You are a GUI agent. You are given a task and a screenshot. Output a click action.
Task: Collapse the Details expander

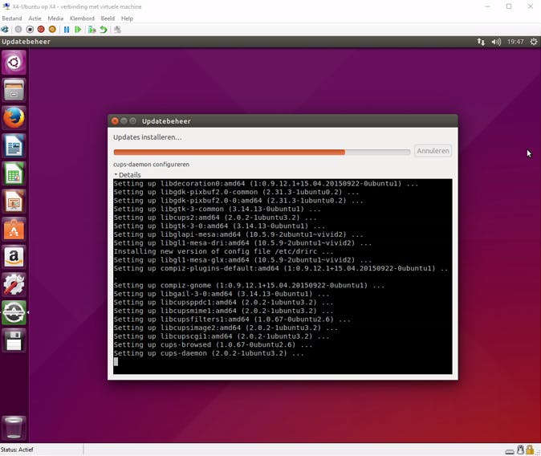[x=128, y=175]
